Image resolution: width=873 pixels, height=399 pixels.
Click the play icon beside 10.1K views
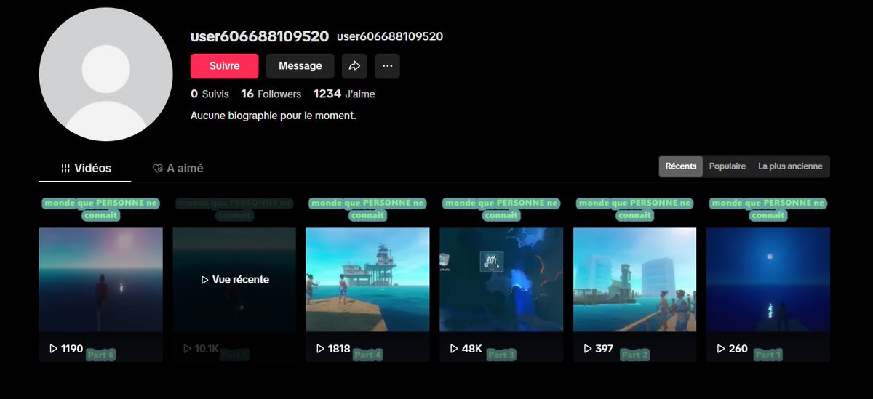[x=187, y=349]
